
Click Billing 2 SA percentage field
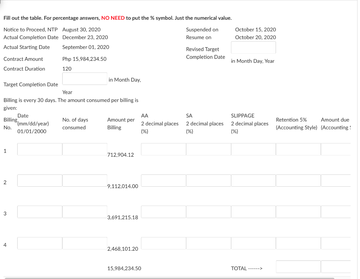pyautogui.click(x=208, y=181)
